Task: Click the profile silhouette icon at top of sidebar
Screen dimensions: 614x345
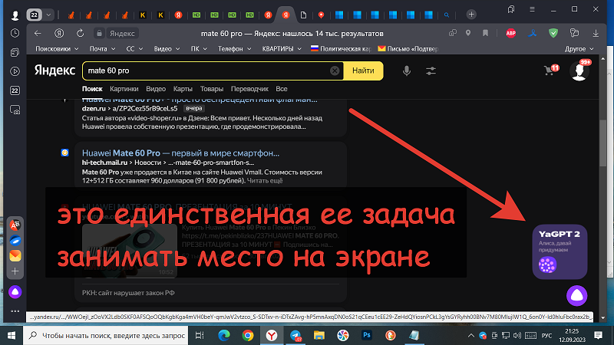Action: [15, 15]
